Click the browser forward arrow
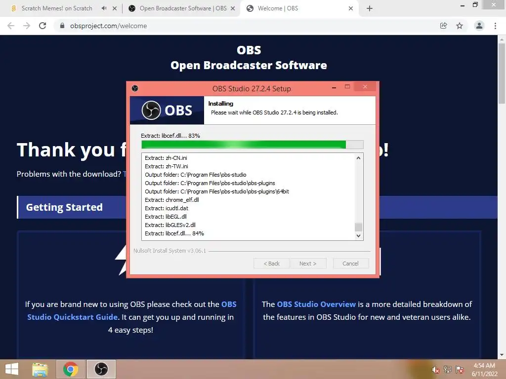This screenshot has width=506, height=379. [x=27, y=26]
